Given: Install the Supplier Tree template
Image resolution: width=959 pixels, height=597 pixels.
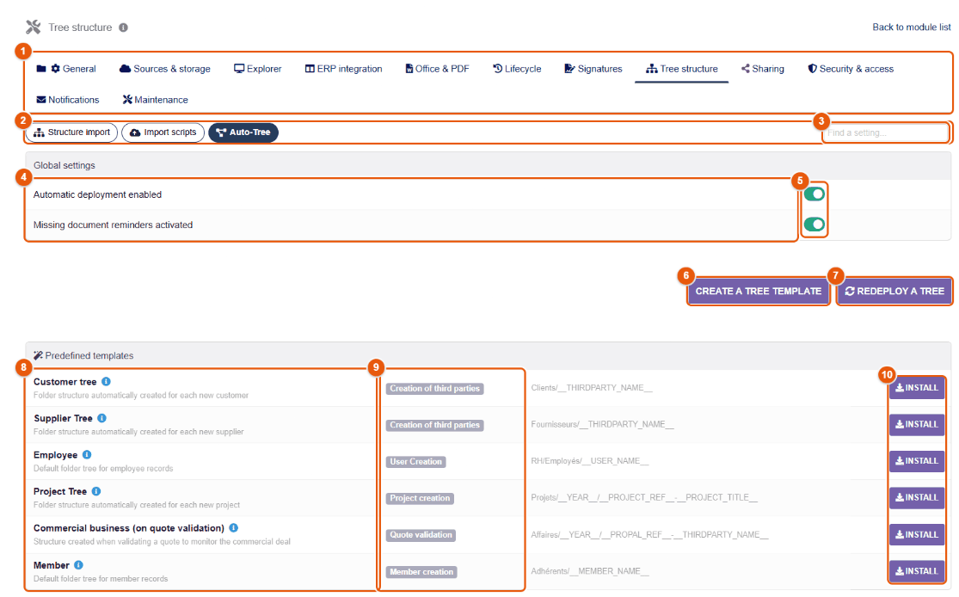Looking at the screenshot, I should click(x=917, y=424).
